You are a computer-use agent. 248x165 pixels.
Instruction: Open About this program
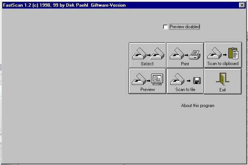(198, 106)
